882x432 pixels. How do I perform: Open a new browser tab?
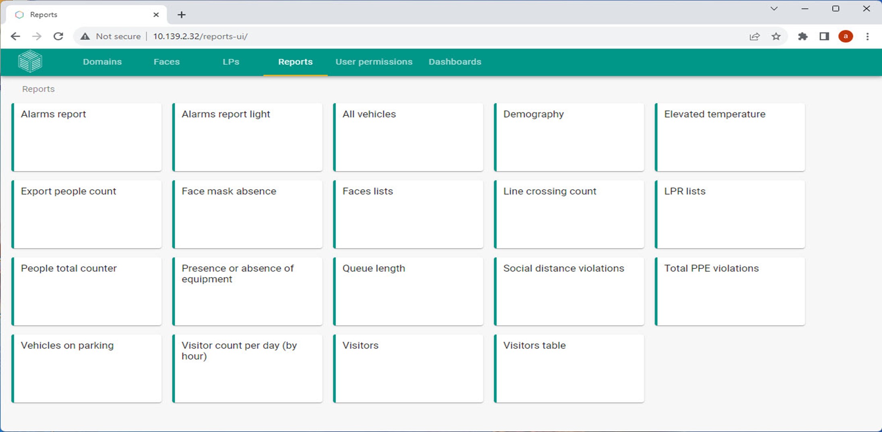coord(182,15)
